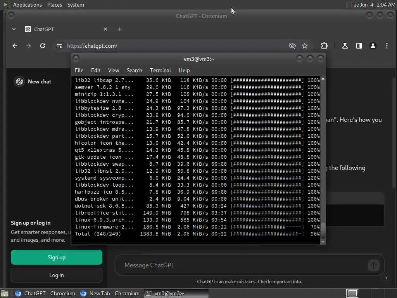The image size is (397, 298).
Task: Click terminal scrollbar down arrow
Action: (x=323, y=242)
